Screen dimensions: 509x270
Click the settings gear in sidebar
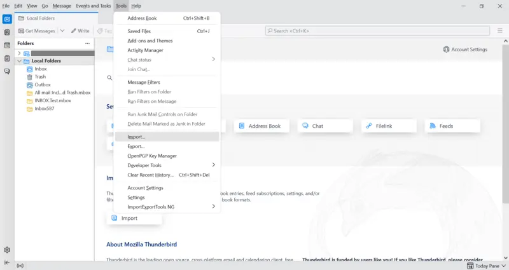(7, 250)
